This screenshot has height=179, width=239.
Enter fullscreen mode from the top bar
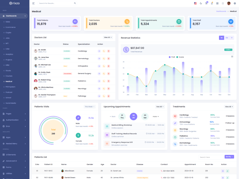[x=223, y=3]
